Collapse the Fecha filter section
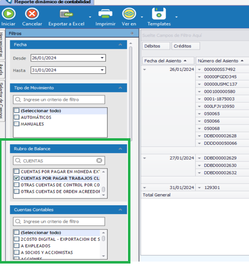 (x=121, y=45)
